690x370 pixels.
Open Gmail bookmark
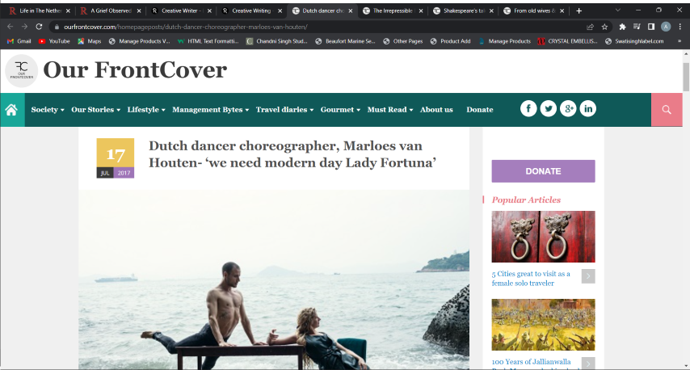(x=19, y=41)
